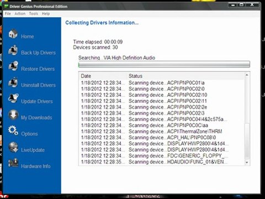Image resolution: width=265 pixels, height=199 pixels.
Task: Click the Driver Genius title bar app icon
Action: [x=7, y=6]
